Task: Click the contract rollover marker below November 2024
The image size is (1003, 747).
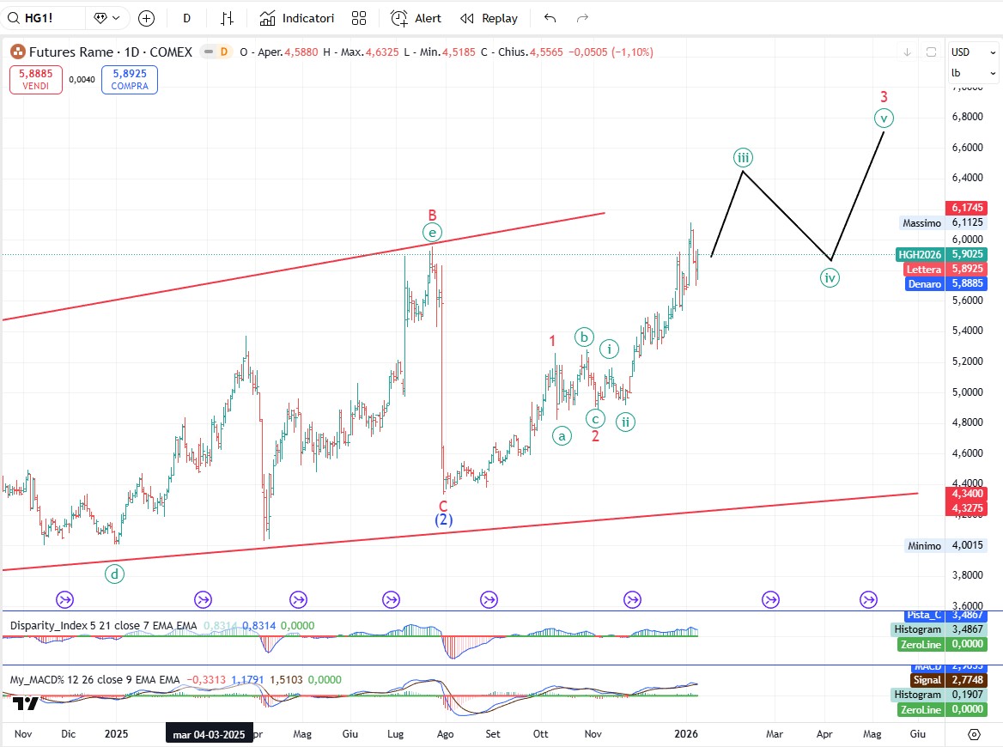Action: click(64, 599)
